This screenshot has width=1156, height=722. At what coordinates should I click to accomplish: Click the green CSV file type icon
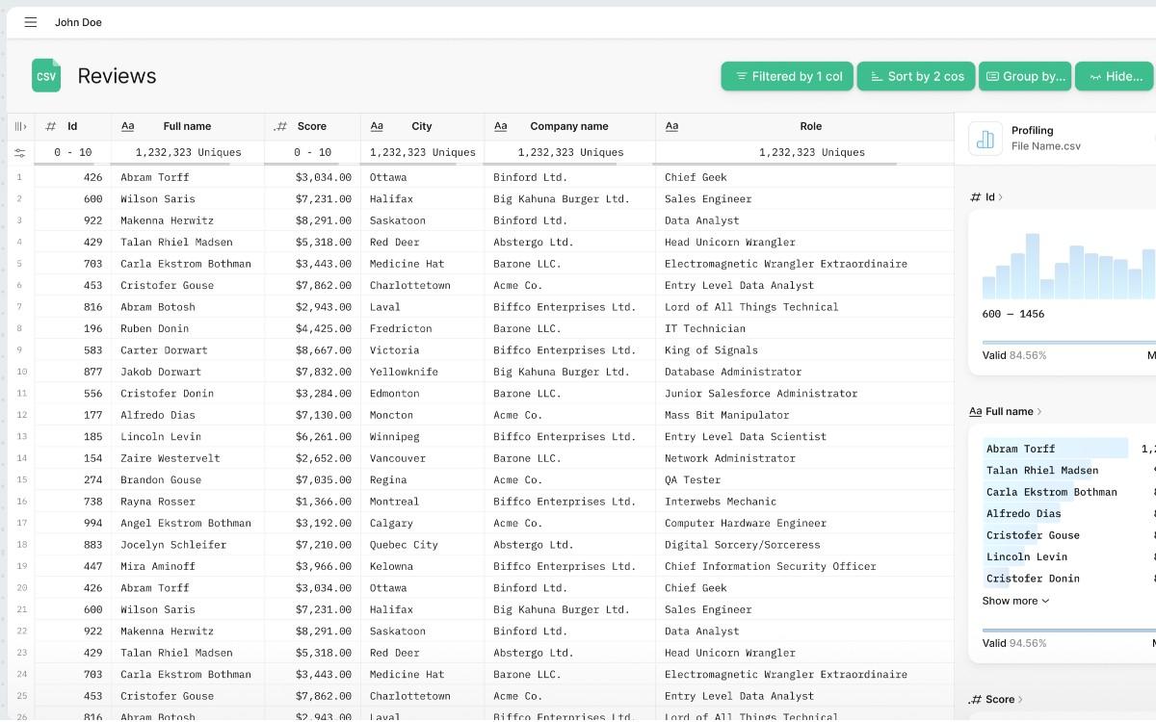(x=45, y=75)
